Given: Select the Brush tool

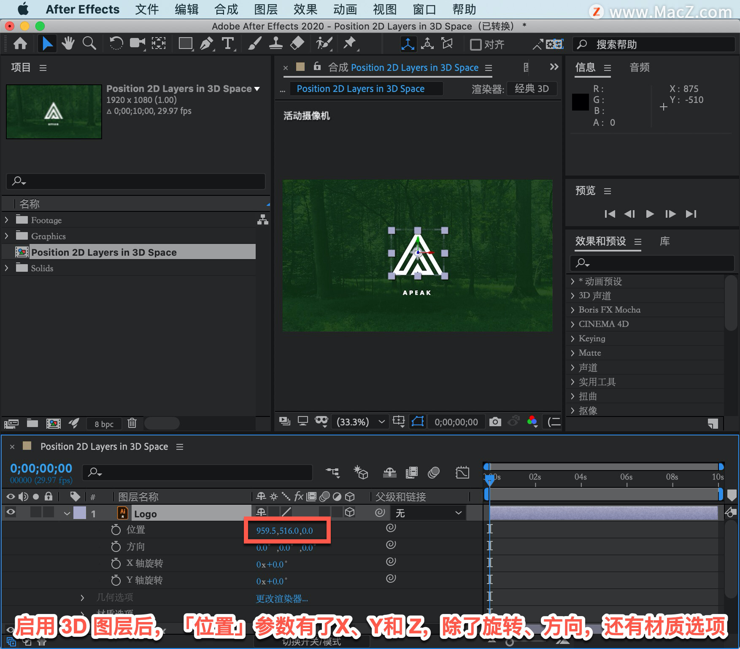Looking at the screenshot, I should pyautogui.click(x=254, y=43).
